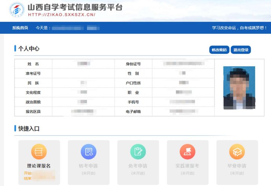The width and height of the screenshot is (271, 186).
Task: Select the 快捷入口 section heading
Action: coord(29,128)
